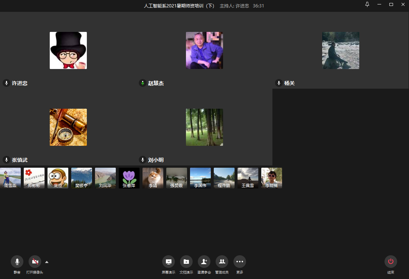
Task: Click the microphone icon beside 赵慧杰
Action: [143, 83]
